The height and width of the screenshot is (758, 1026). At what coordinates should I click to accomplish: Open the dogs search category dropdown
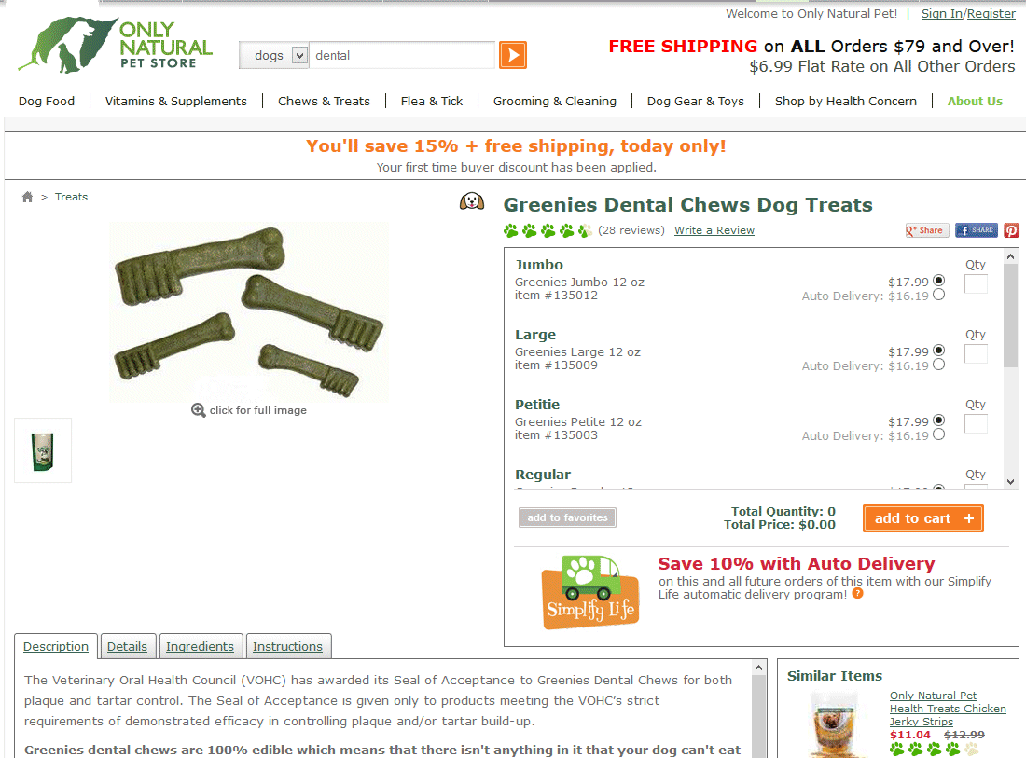click(x=274, y=56)
